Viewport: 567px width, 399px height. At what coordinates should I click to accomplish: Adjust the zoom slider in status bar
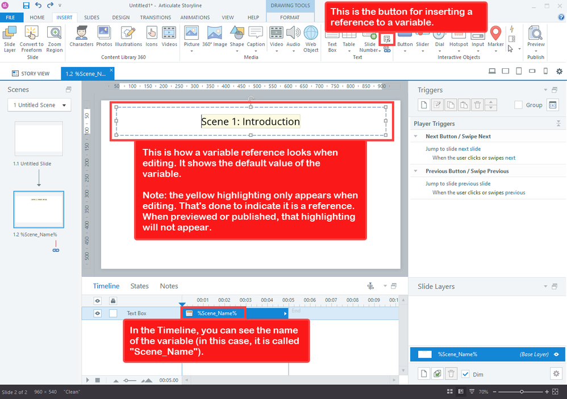[x=522, y=392]
